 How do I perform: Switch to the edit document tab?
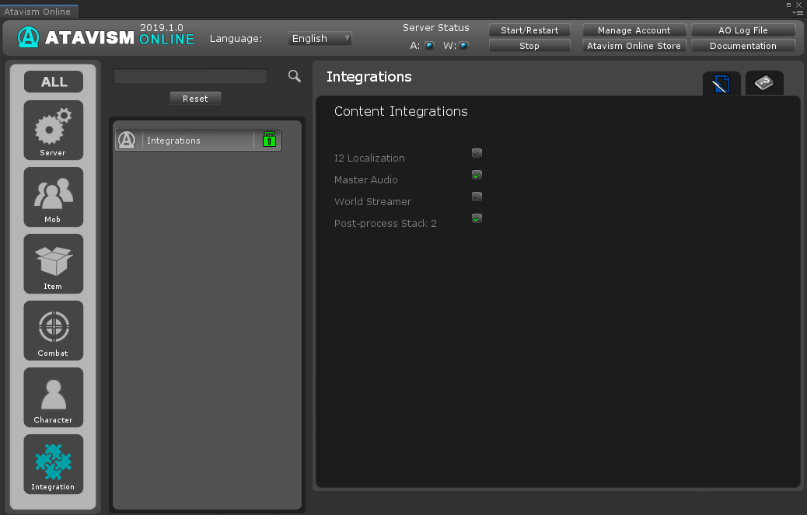721,84
